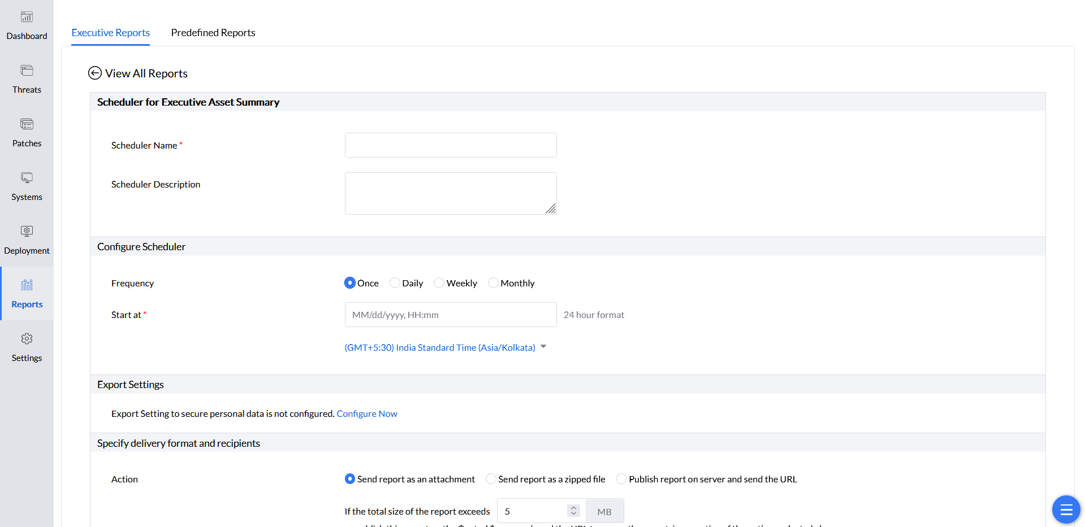Select the Monthly frequency option

(x=494, y=283)
